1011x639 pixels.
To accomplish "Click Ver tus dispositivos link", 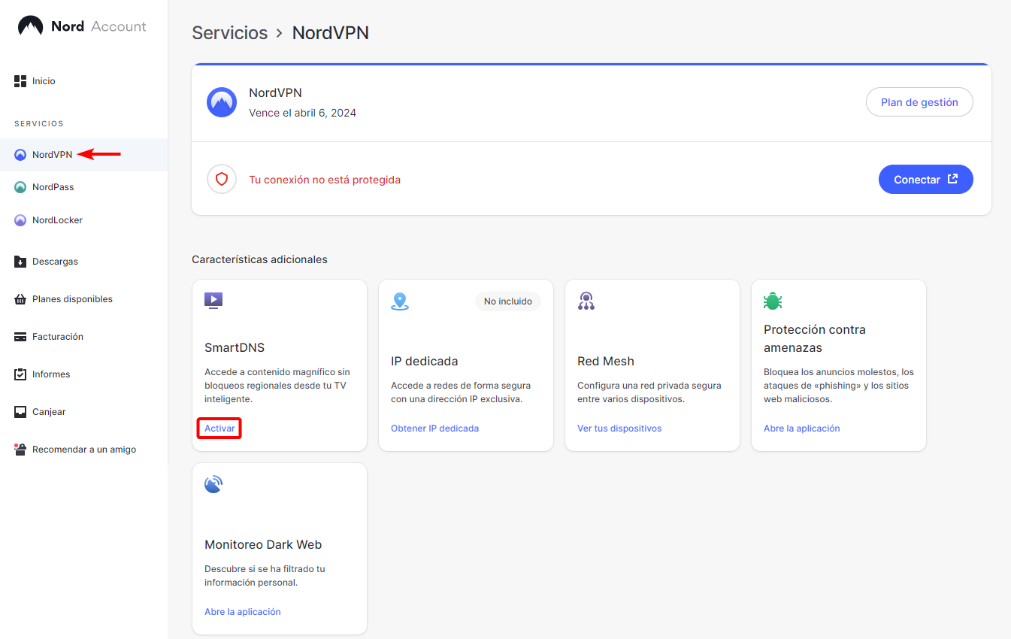I will pos(619,429).
